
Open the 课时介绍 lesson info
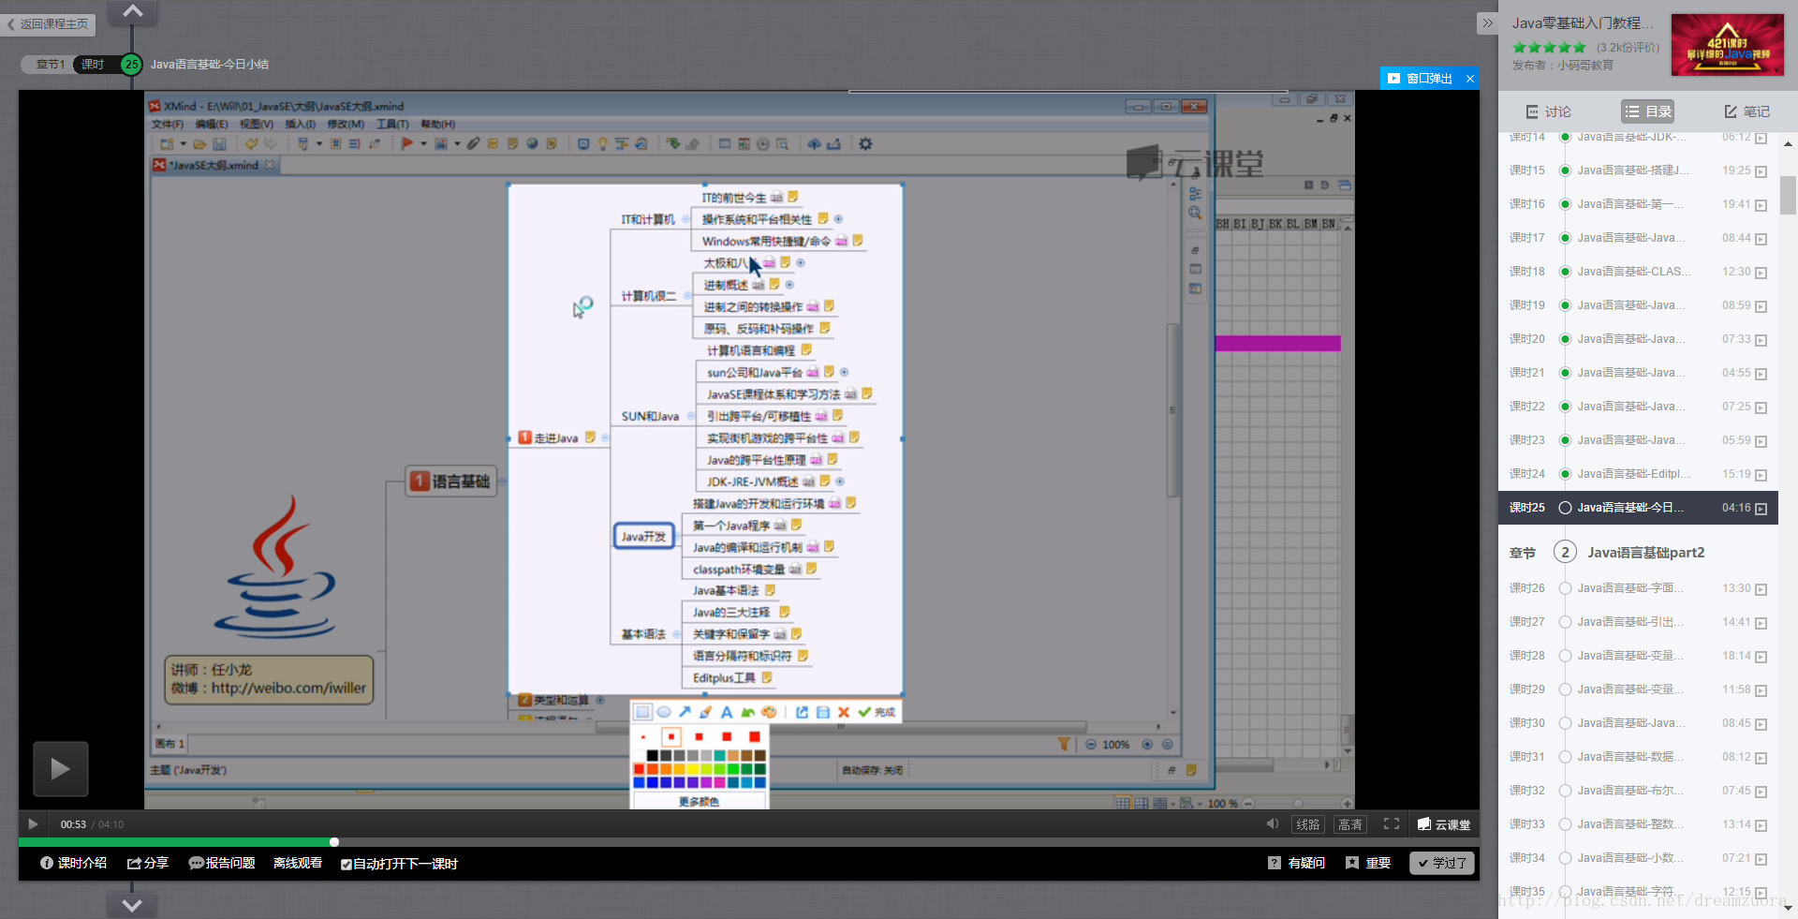coord(73,863)
